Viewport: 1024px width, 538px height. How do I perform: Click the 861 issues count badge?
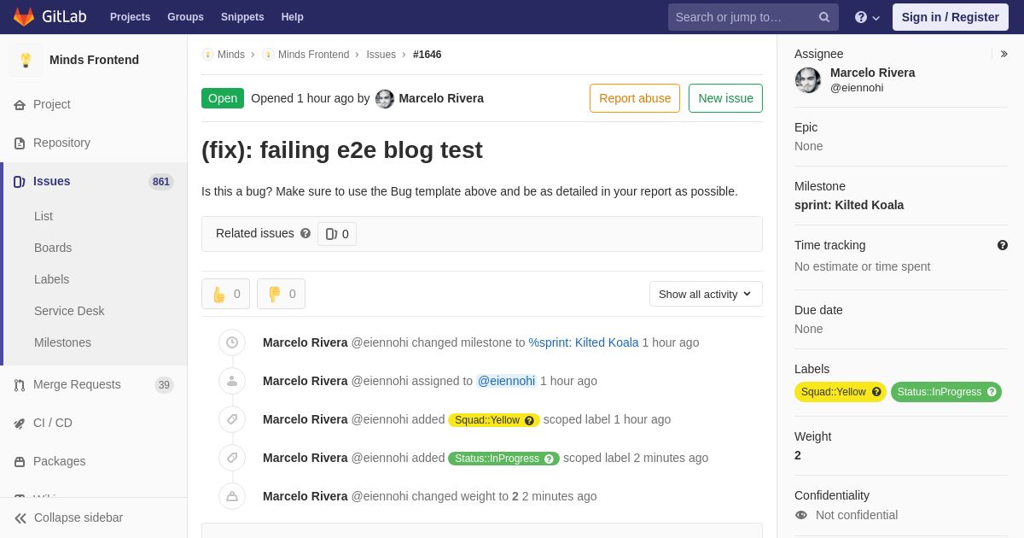[x=161, y=182]
